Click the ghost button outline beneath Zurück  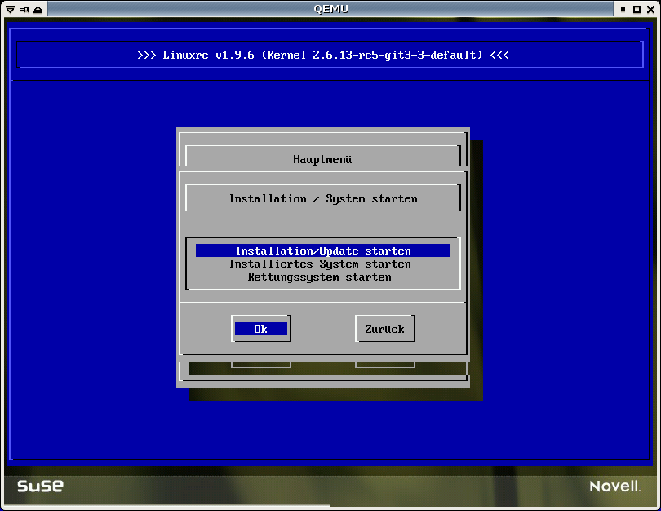click(385, 364)
